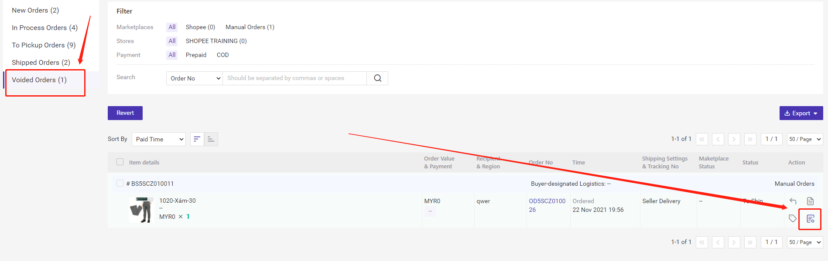Image resolution: width=828 pixels, height=261 pixels.
Task: Go to previous page in bottom pagination
Action: tap(718, 242)
